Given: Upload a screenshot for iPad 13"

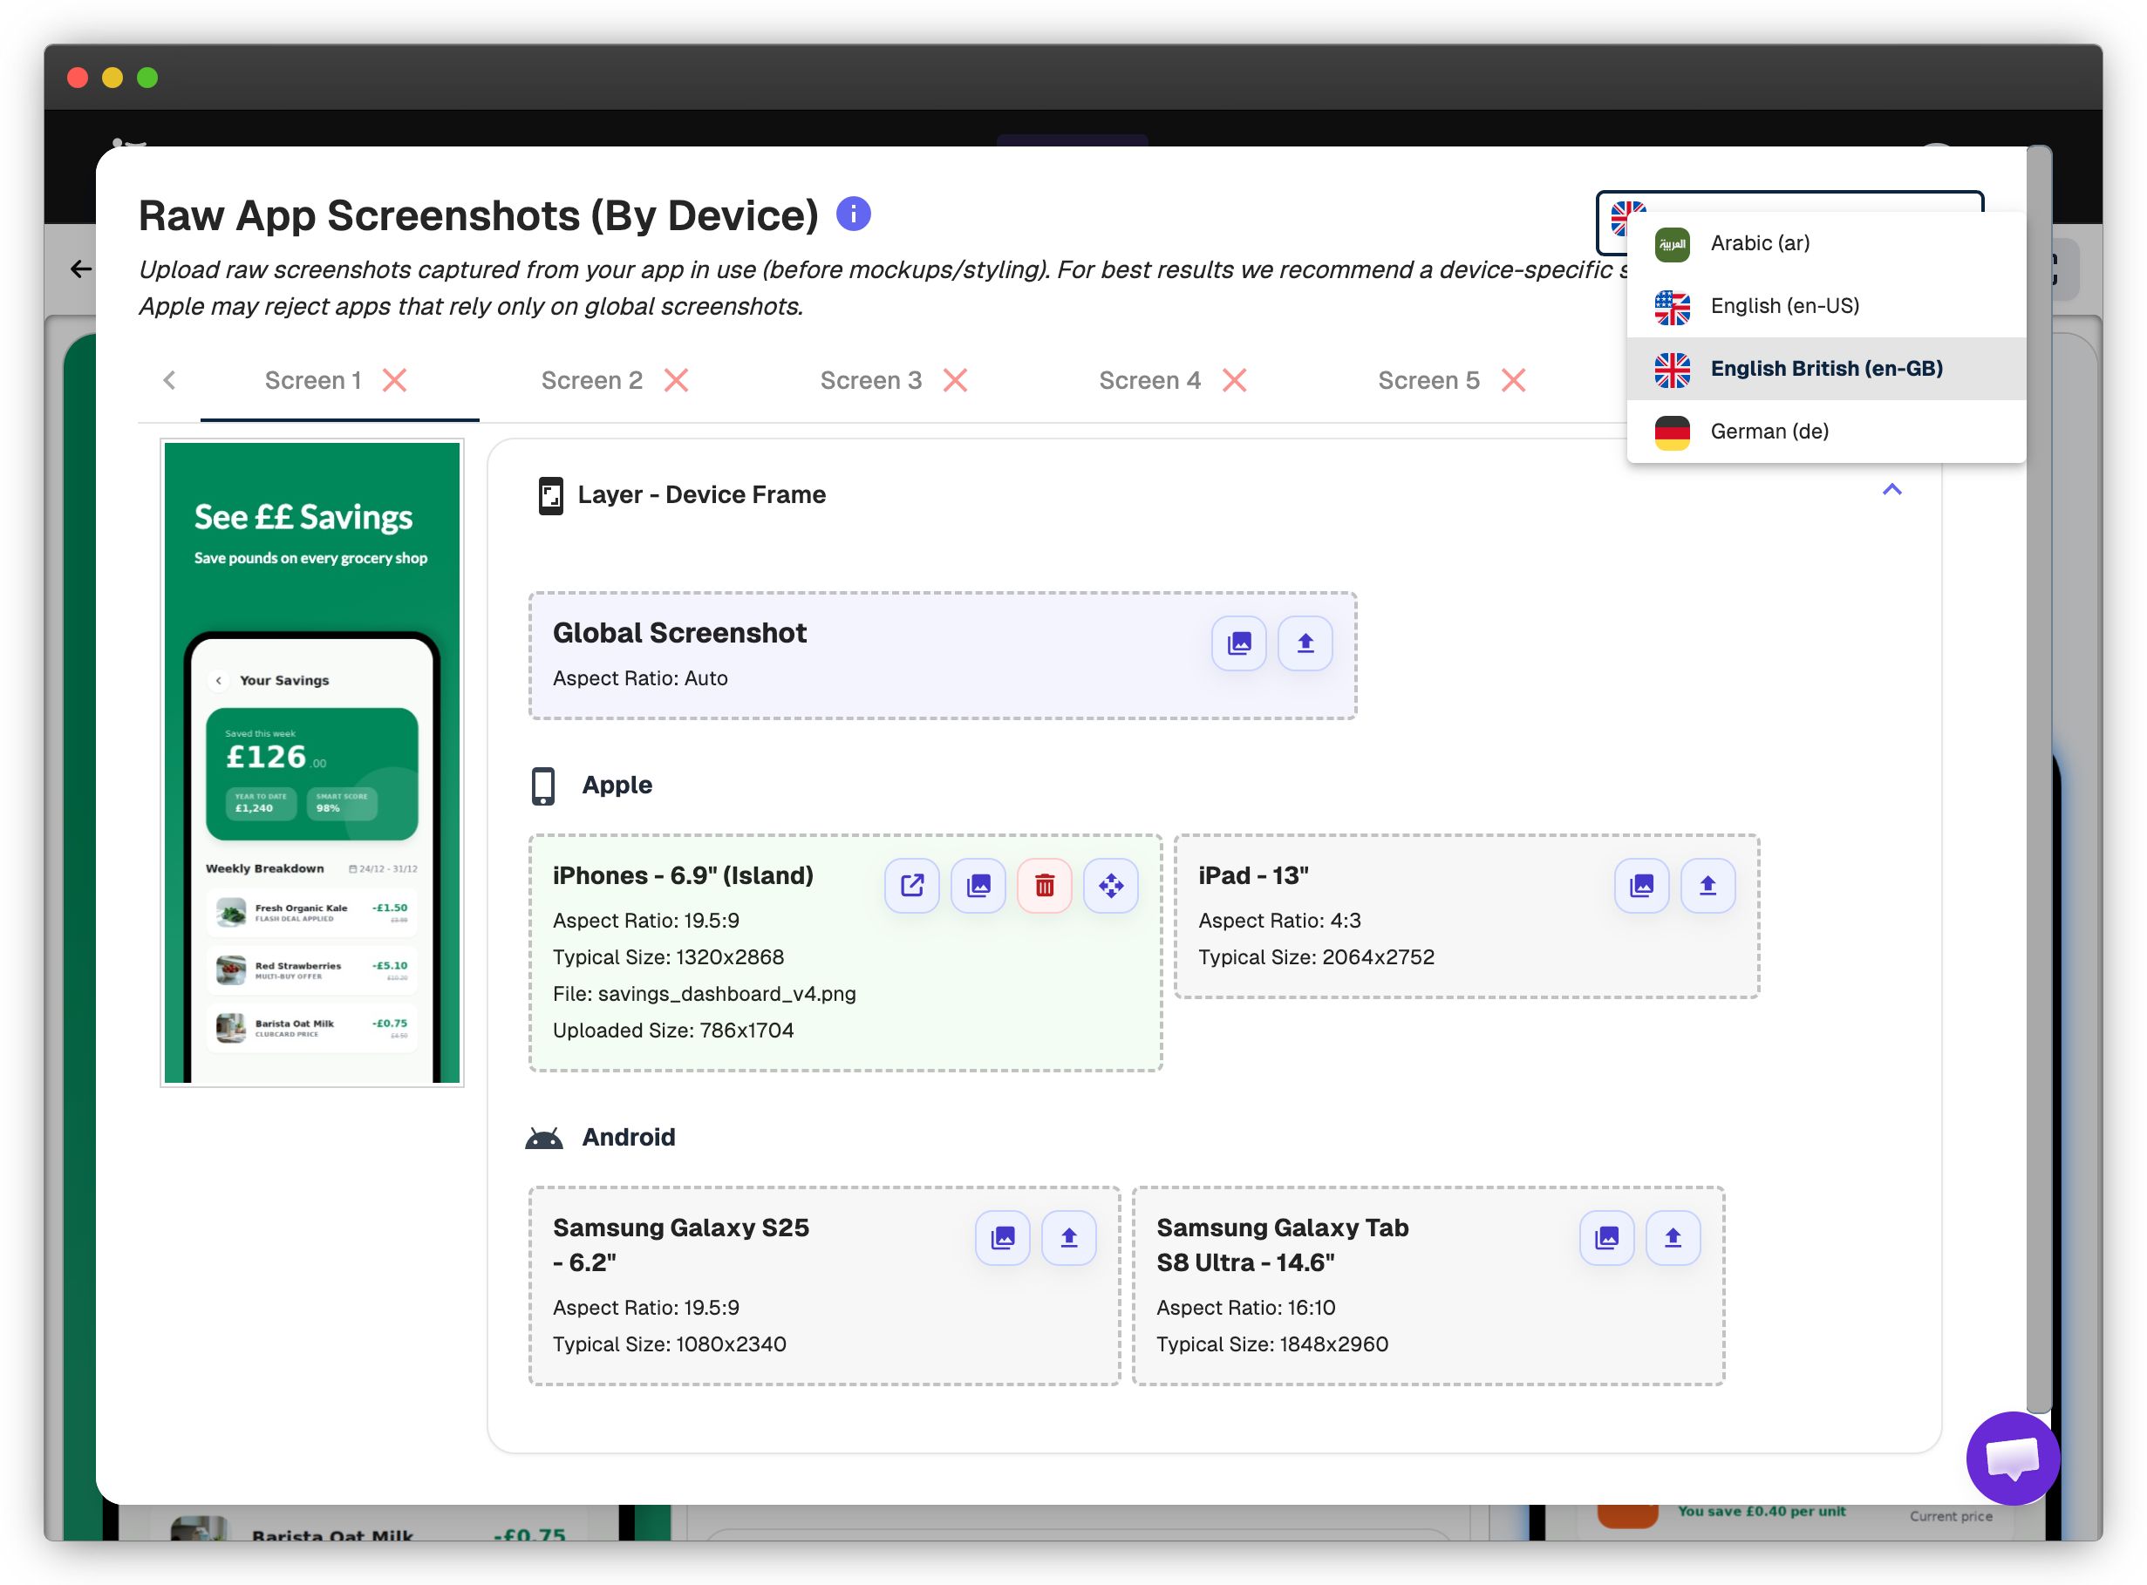Looking at the screenshot, I should point(1707,885).
